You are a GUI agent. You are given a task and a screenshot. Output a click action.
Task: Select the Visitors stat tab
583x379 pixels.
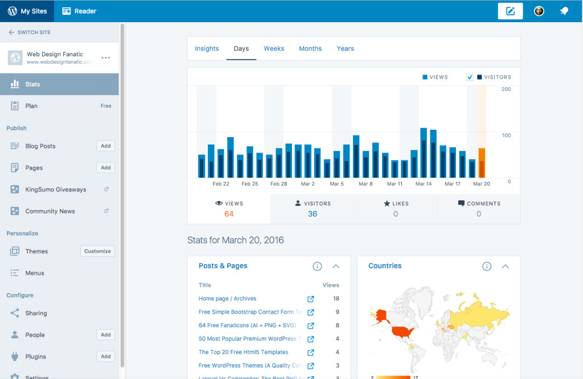tap(313, 209)
